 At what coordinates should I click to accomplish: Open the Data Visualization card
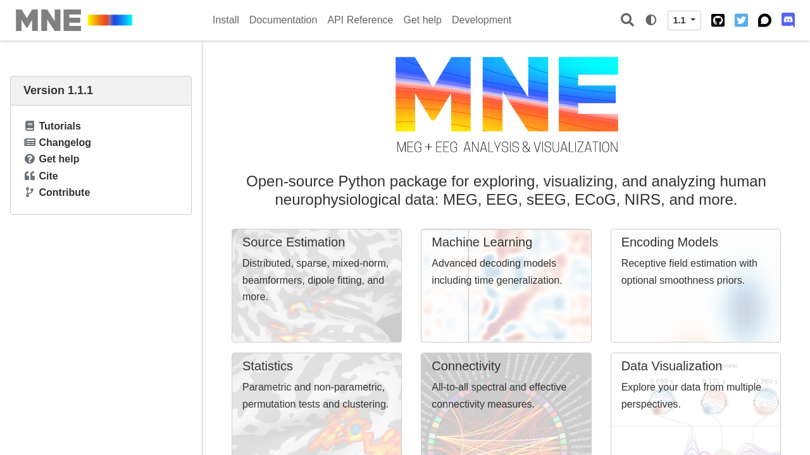tap(695, 404)
